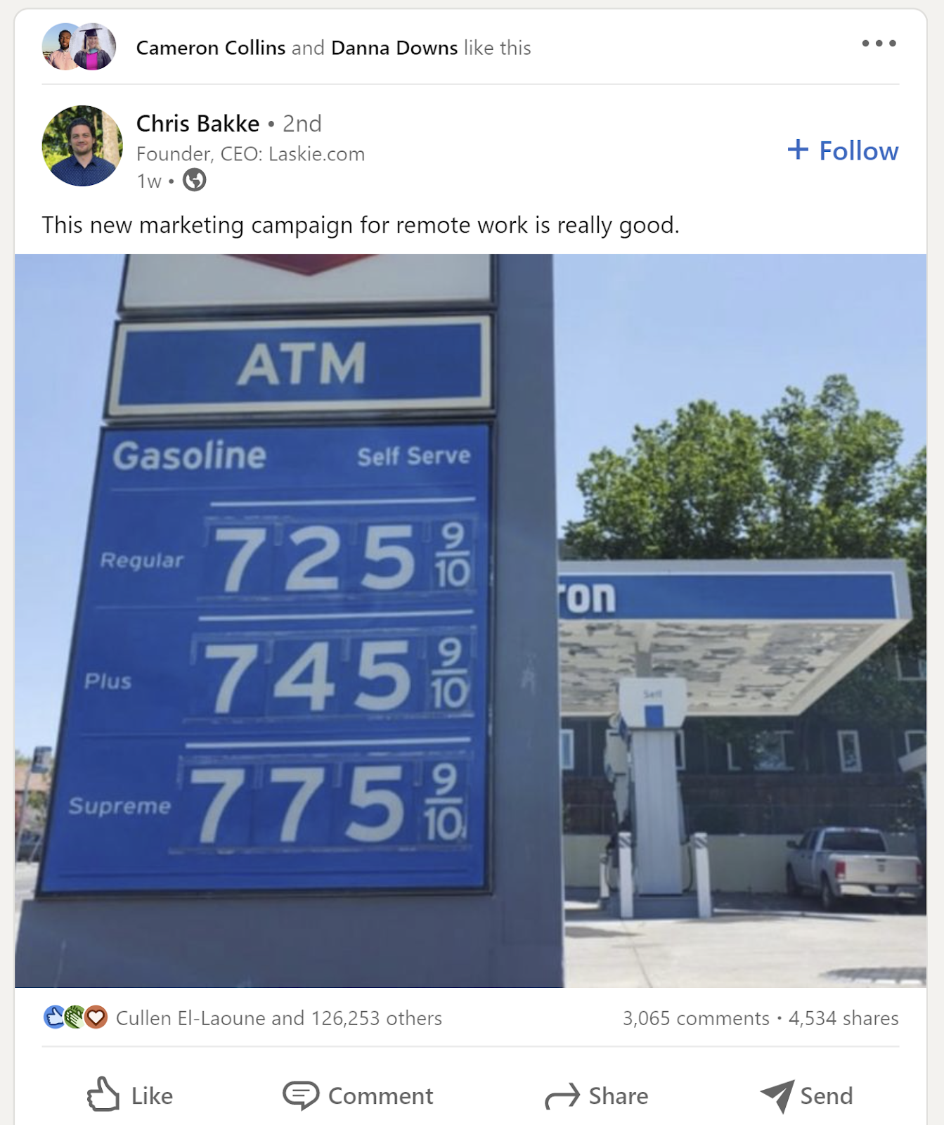The height and width of the screenshot is (1125, 944).
Task: Open Chris Bakke's profile picture
Action: (x=82, y=146)
